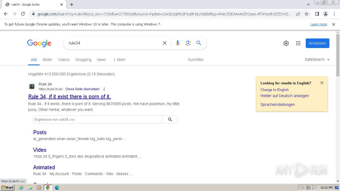Switch to the Bilder tab
340x191 pixels.
pos(48,60)
